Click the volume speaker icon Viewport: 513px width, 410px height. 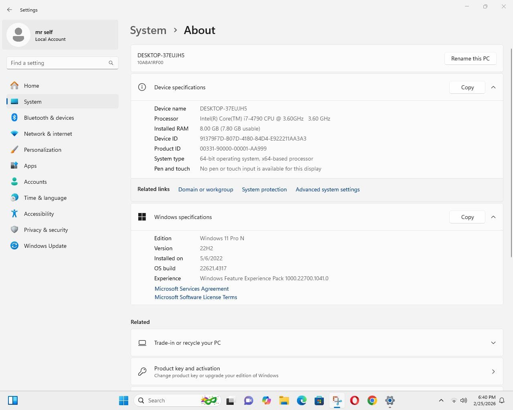click(464, 400)
